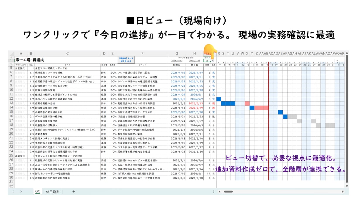The image size is (357, 201).
Task: Select the duration cell showing 14
Action: click(207, 173)
